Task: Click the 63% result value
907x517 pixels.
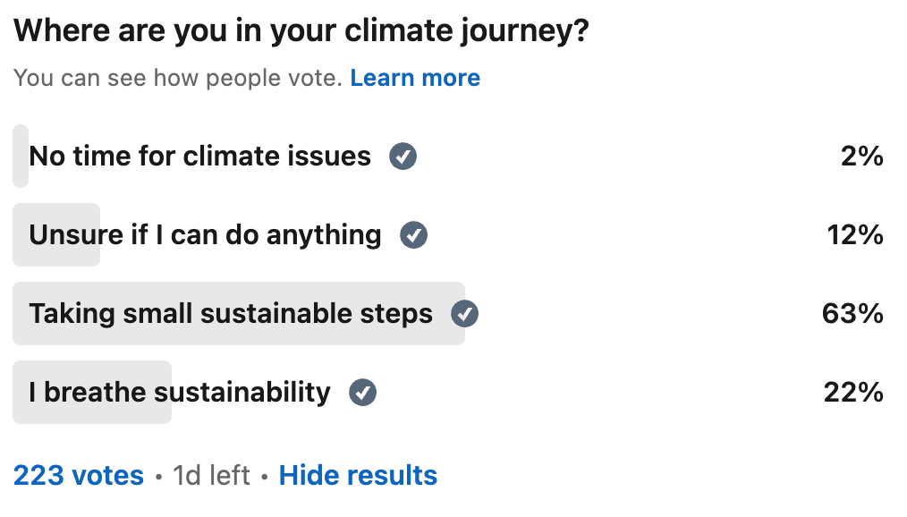Action: click(852, 313)
